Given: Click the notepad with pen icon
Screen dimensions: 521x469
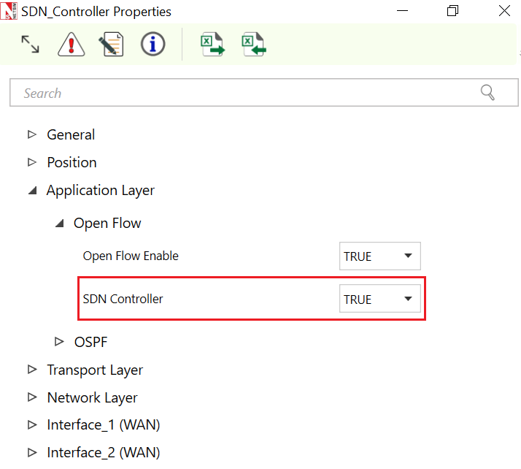Looking at the screenshot, I should click(x=111, y=45).
